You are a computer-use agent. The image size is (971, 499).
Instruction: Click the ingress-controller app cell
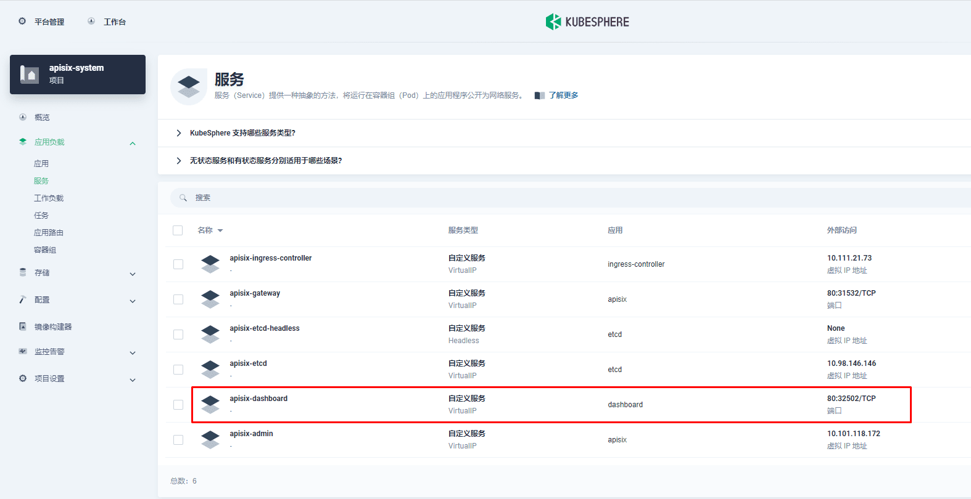point(636,264)
